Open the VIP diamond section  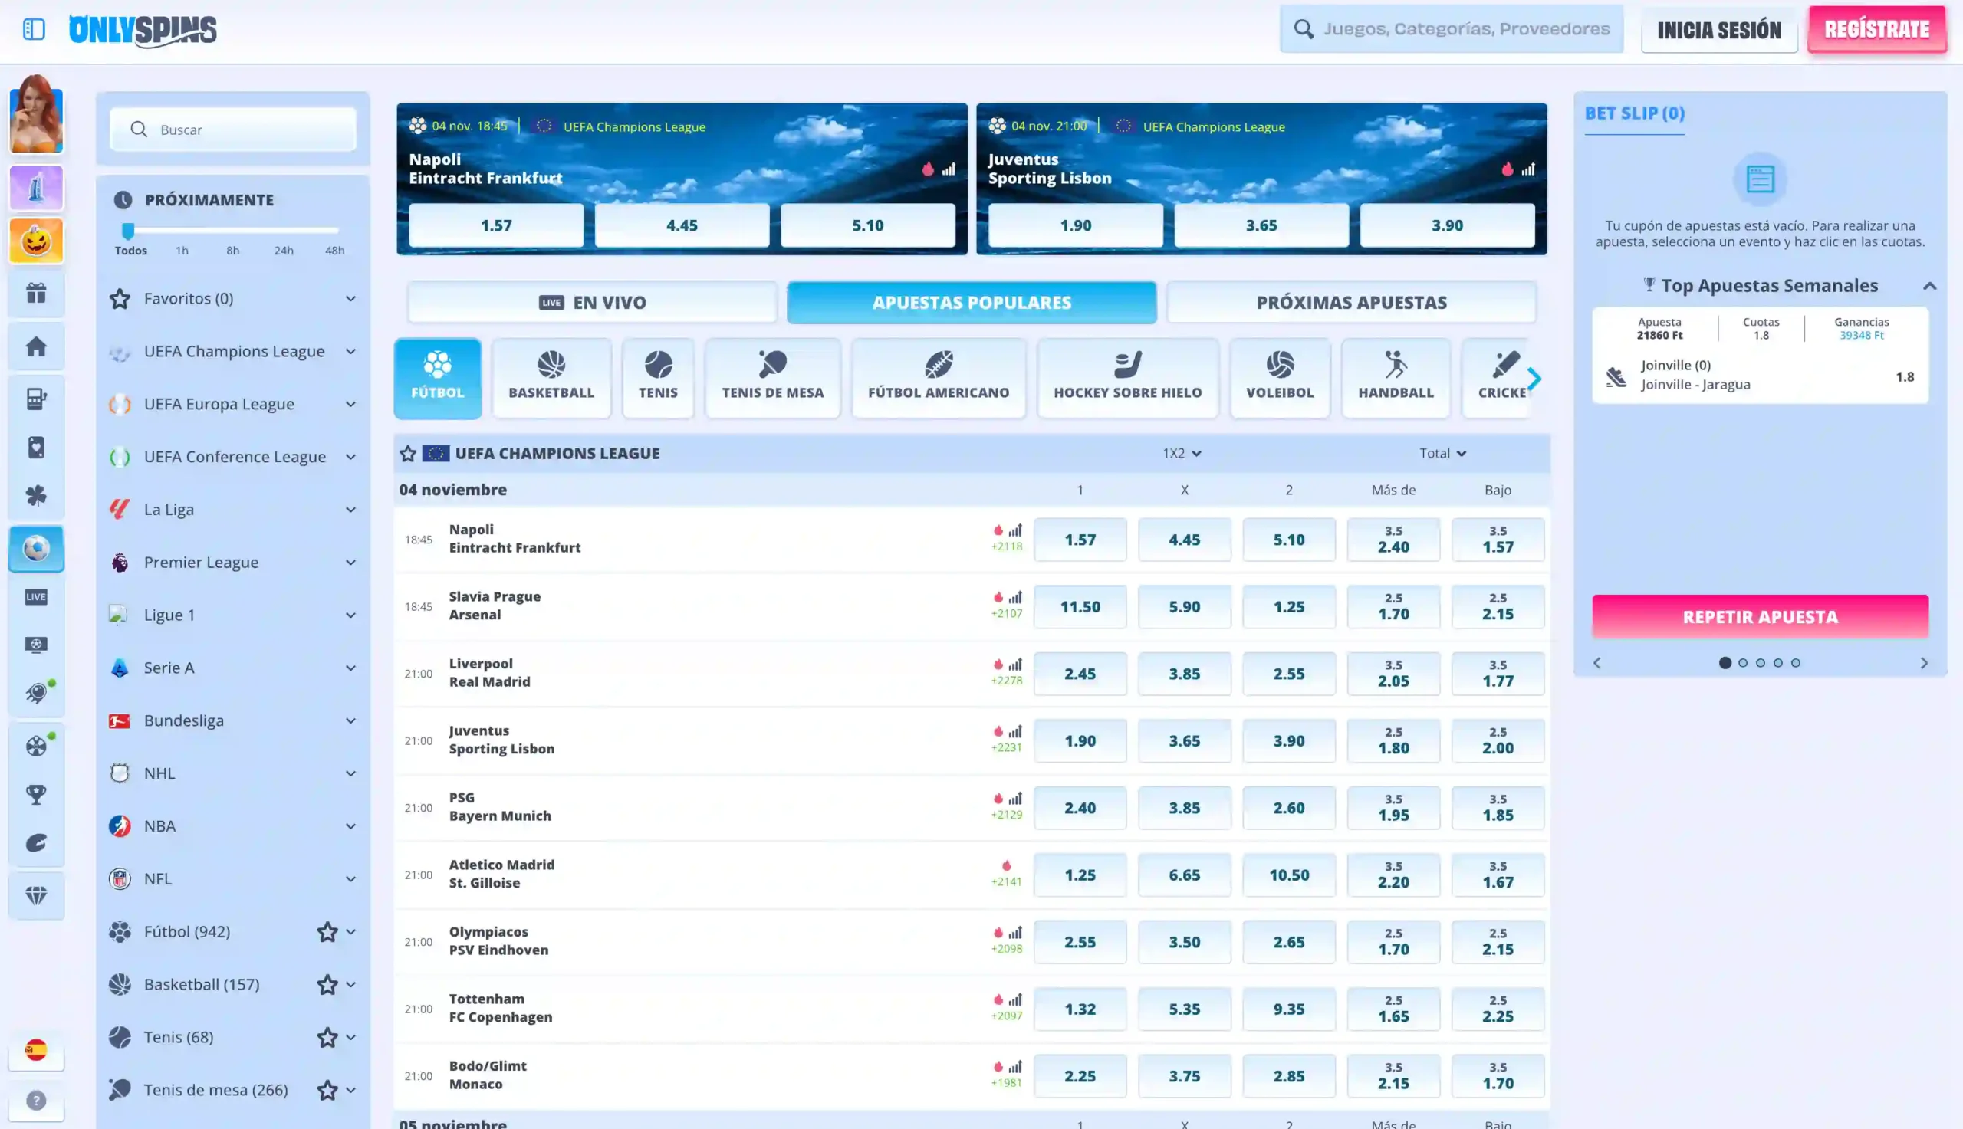36,894
